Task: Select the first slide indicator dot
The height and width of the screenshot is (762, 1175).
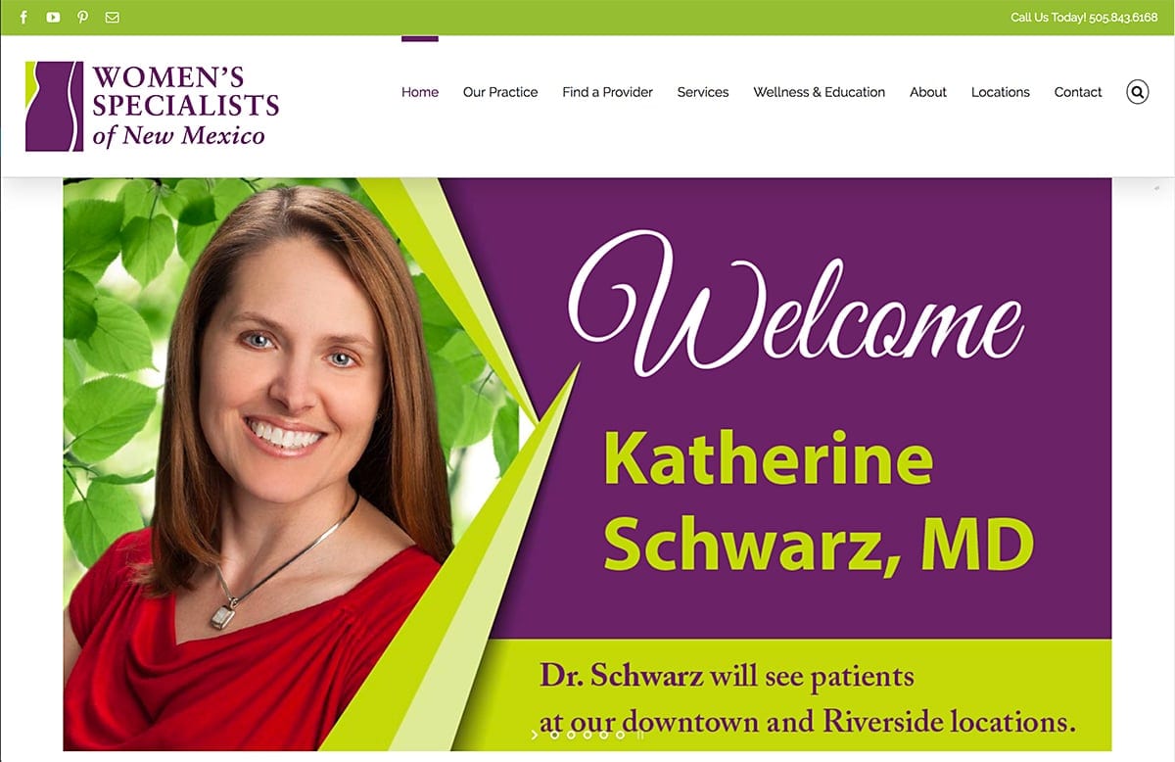Action: [555, 735]
